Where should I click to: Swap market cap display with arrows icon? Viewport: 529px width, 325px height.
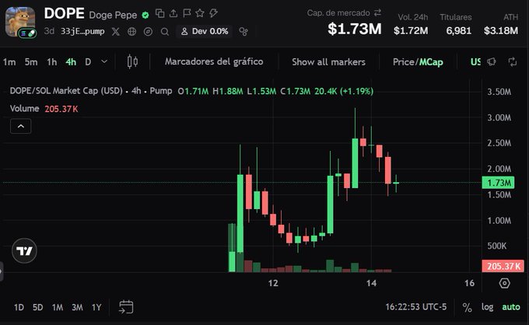pyautogui.click(x=377, y=12)
